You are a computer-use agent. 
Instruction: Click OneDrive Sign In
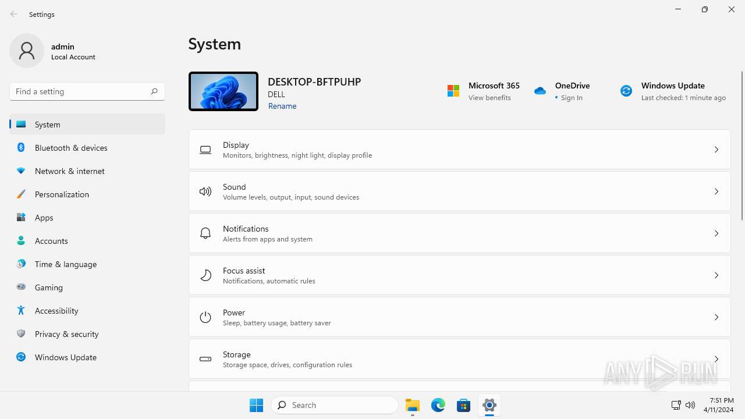(572, 98)
